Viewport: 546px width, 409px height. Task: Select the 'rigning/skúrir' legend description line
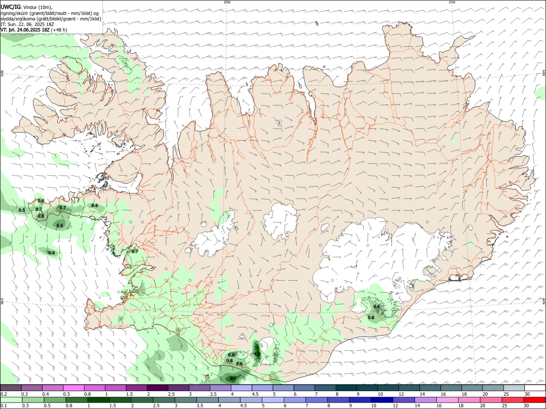49,13
